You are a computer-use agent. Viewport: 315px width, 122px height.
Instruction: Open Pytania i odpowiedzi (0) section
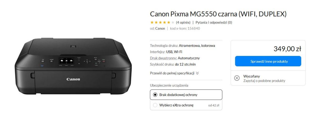click(214, 22)
